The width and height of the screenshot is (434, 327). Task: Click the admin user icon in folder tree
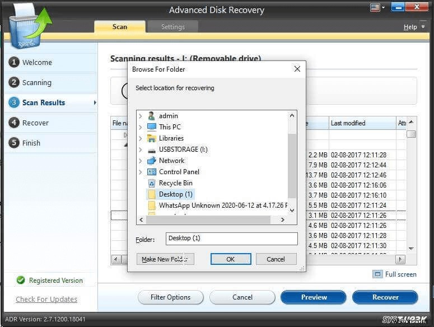pyautogui.click(x=151, y=116)
